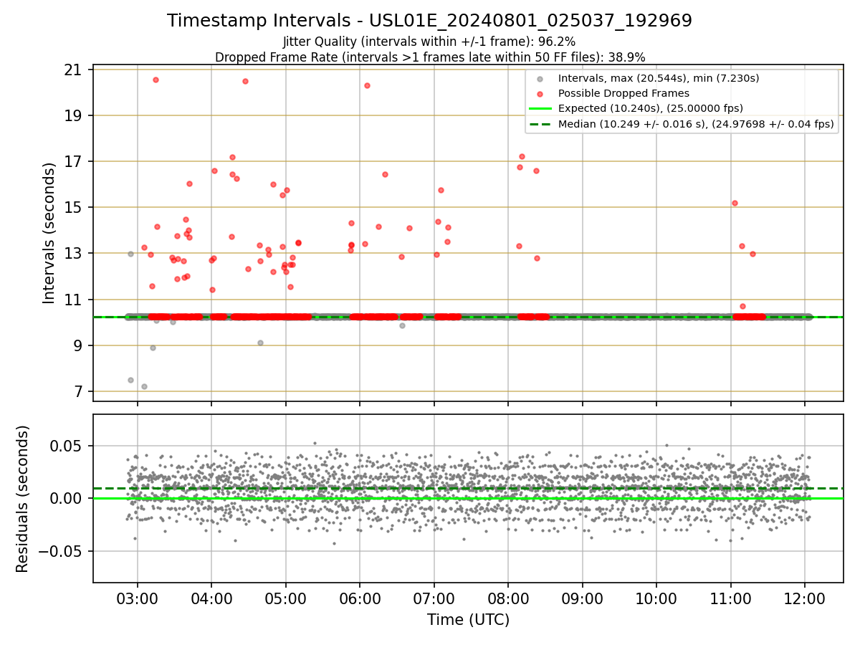Click the gray point at about 7.2s just after 03:00

[x=144, y=386]
